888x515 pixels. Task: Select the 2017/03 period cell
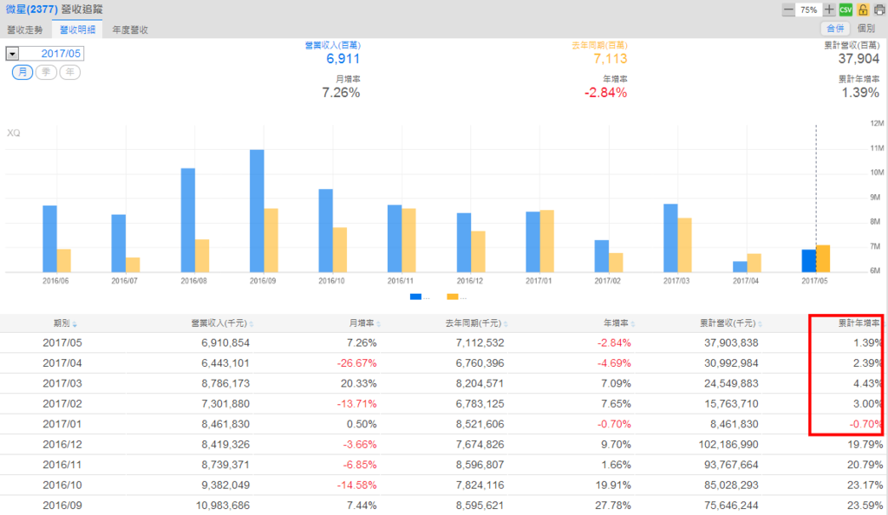pyautogui.click(x=62, y=384)
